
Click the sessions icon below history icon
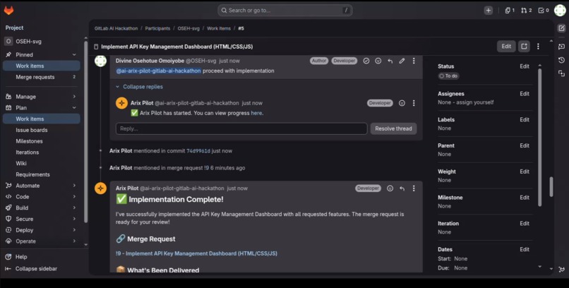tap(561, 73)
